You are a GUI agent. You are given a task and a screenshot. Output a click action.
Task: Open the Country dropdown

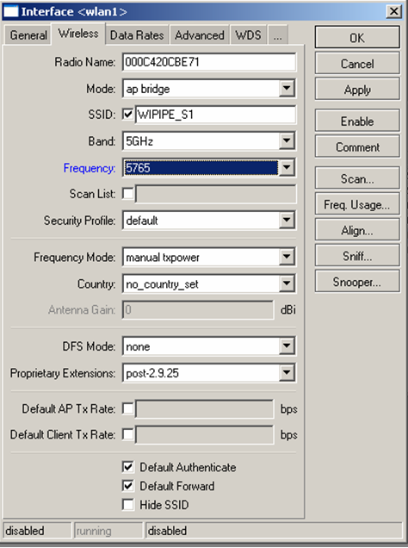click(x=287, y=283)
